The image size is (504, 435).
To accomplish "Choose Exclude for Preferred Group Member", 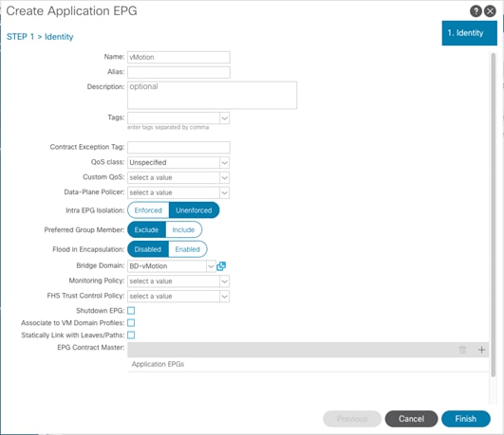I will pyautogui.click(x=146, y=230).
